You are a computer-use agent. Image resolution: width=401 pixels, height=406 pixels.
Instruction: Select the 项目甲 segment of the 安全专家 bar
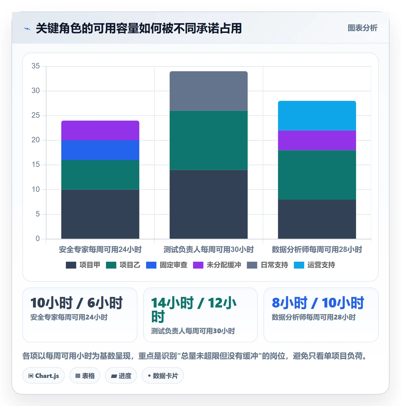click(100, 214)
